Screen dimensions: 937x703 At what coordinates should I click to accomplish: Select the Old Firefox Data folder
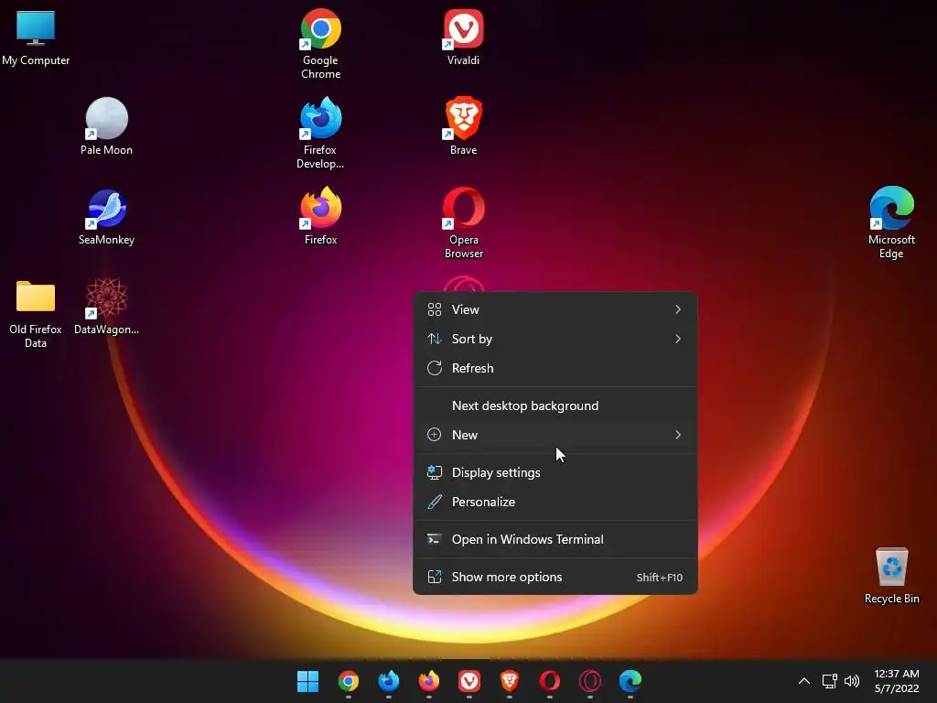(x=36, y=314)
